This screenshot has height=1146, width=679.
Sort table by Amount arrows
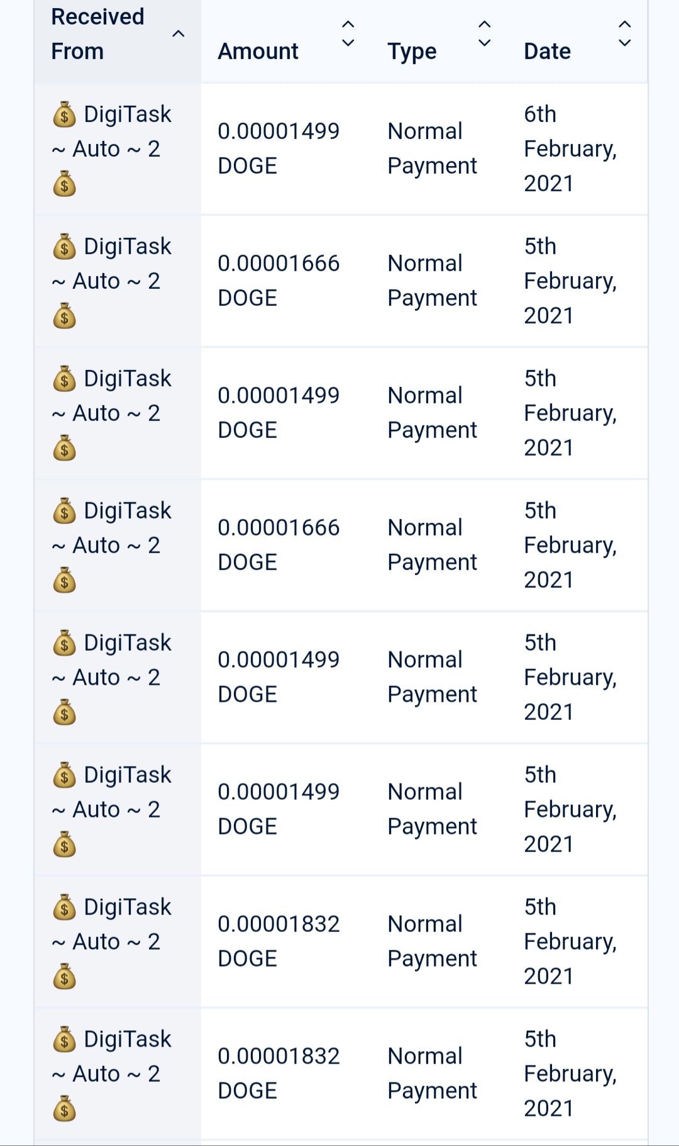coord(348,33)
